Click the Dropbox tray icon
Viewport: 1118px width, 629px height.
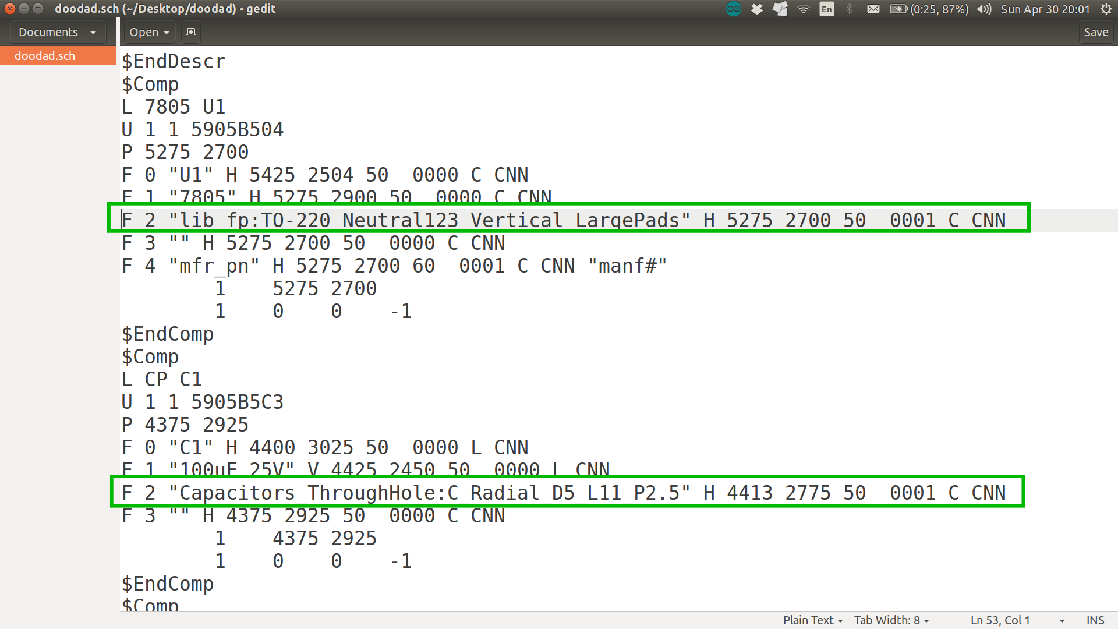(x=756, y=9)
